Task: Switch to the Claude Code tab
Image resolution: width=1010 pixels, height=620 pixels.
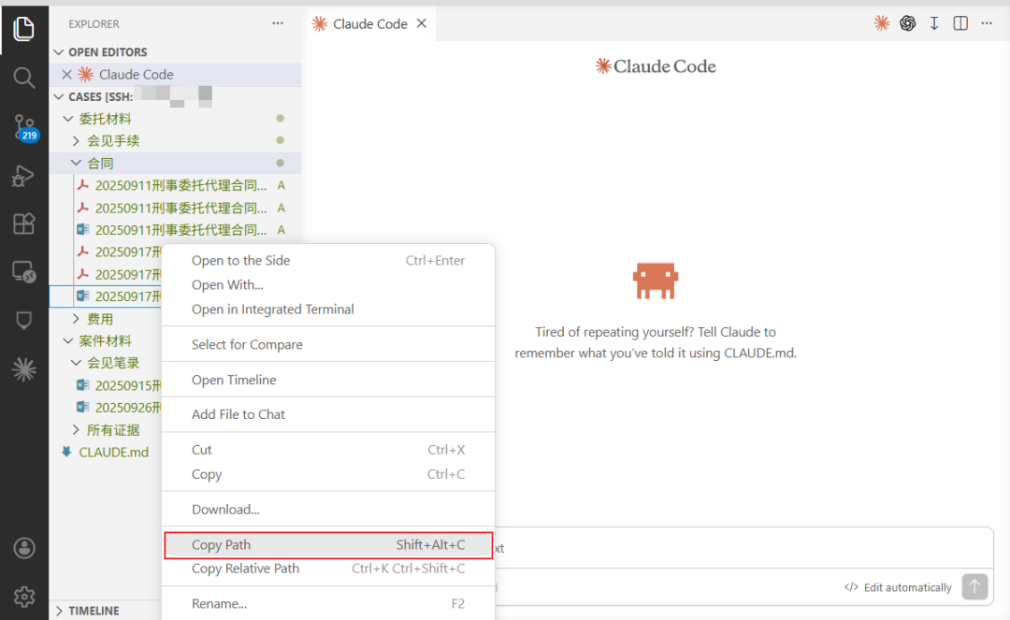Action: coord(369,23)
